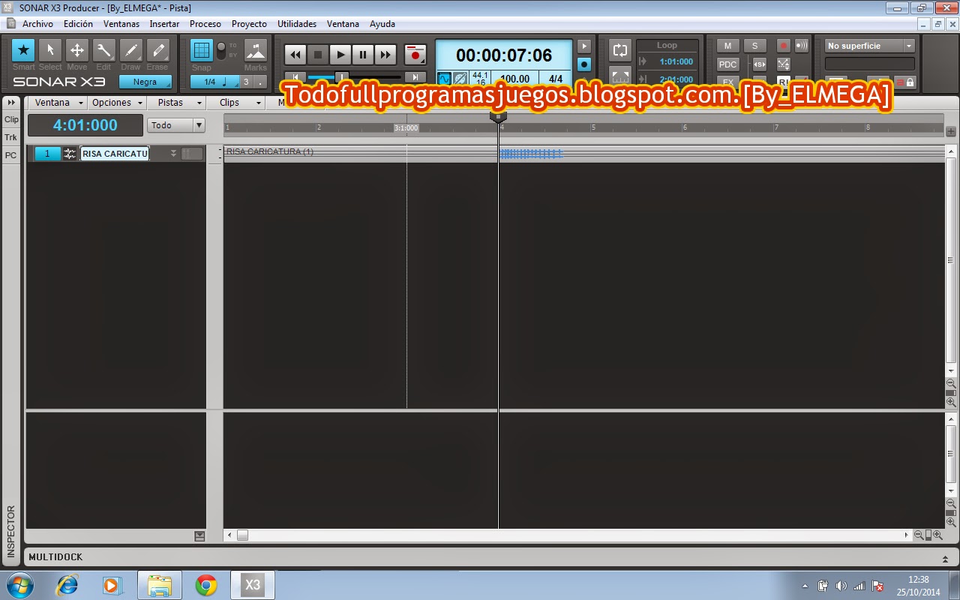Screen dimensions: 960x600
Task: Click loop start time 1:01:000
Action: point(676,61)
